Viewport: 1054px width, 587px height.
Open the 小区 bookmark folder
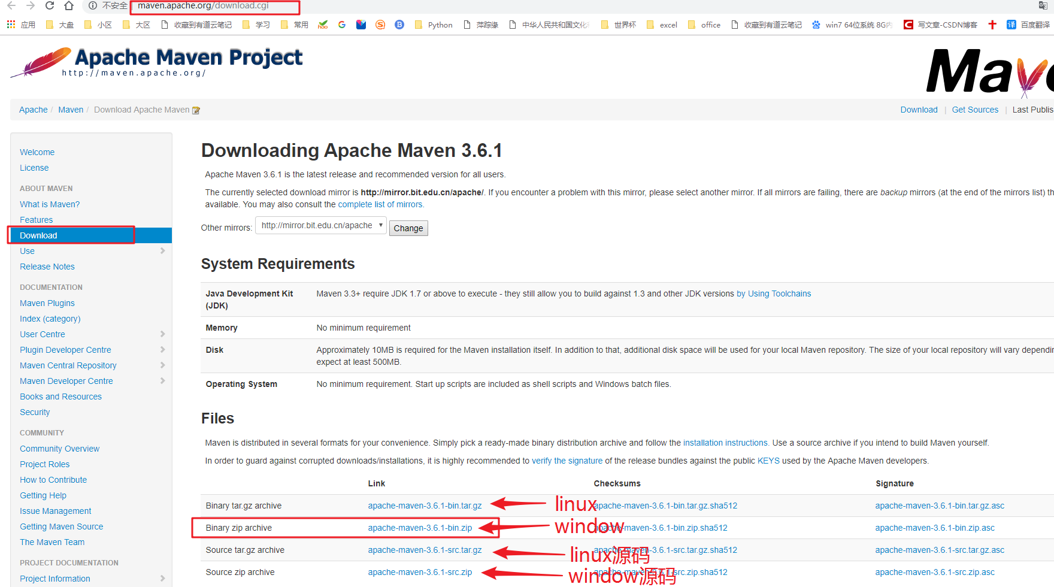[x=98, y=25]
